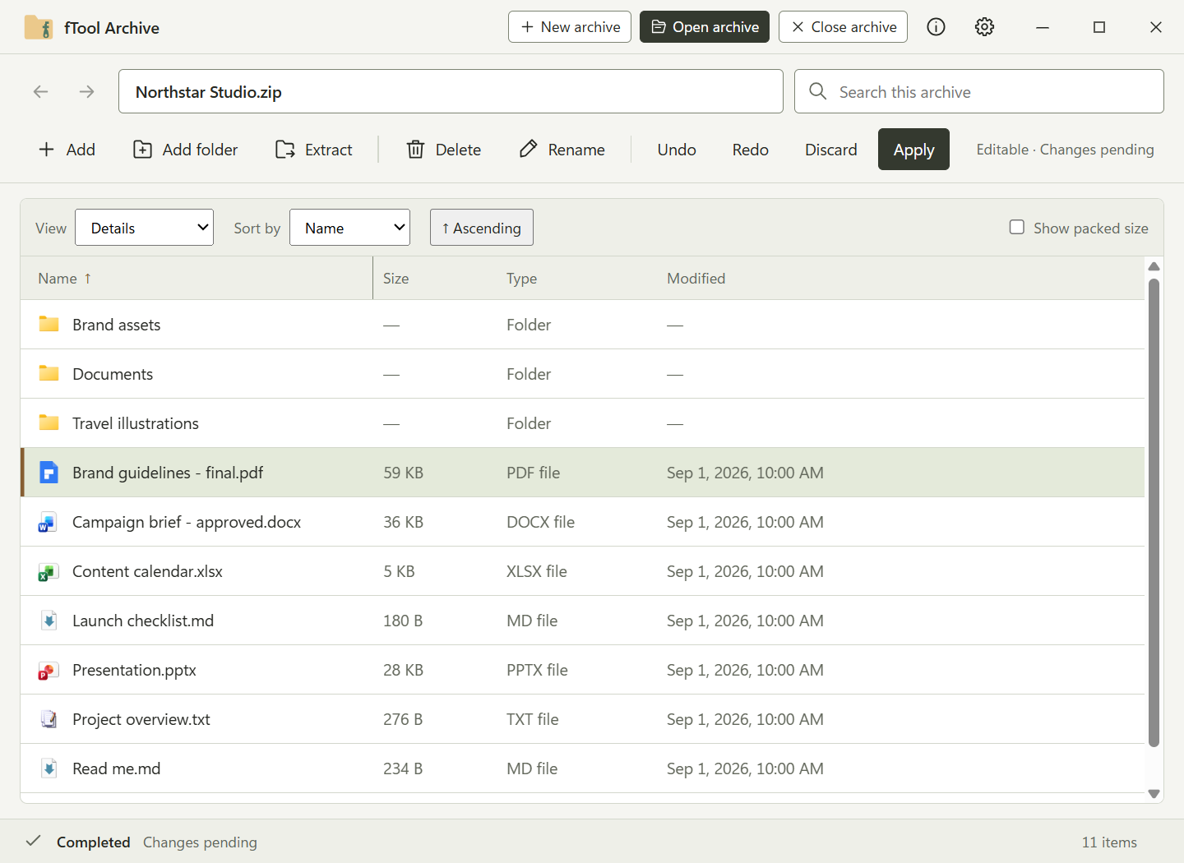Select Brand guidelines - final.pdf

[x=168, y=473]
